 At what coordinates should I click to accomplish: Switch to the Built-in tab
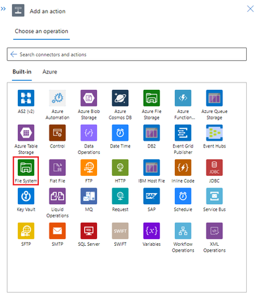22,72
